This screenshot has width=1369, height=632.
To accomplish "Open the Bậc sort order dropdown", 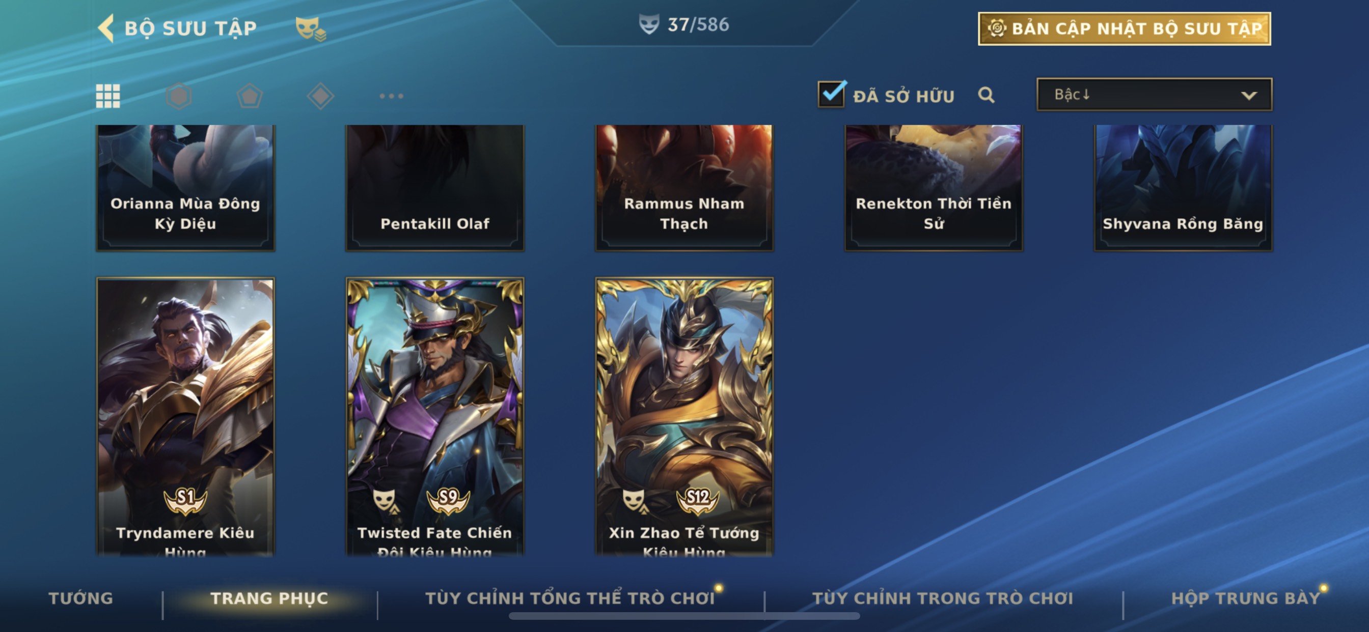I will tap(1154, 95).
